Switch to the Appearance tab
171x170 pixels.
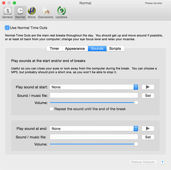tap(75, 49)
